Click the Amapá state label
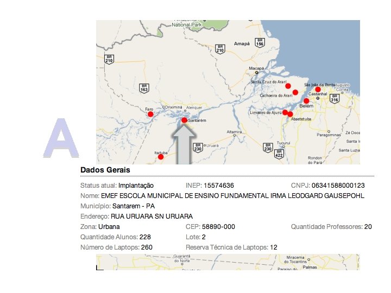Image resolution: width=391 pixels, height=293 pixels. coord(242,43)
